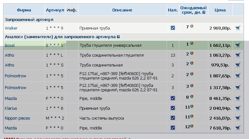Image resolution: width=249 pixels, height=139 pixels.
Task: Toggle availability checkbox in Nippon pieces row
Action: (173, 118)
